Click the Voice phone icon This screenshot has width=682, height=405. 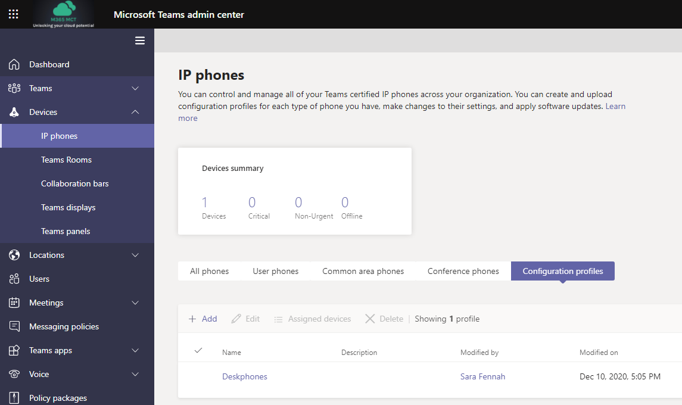pyautogui.click(x=14, y=373)
